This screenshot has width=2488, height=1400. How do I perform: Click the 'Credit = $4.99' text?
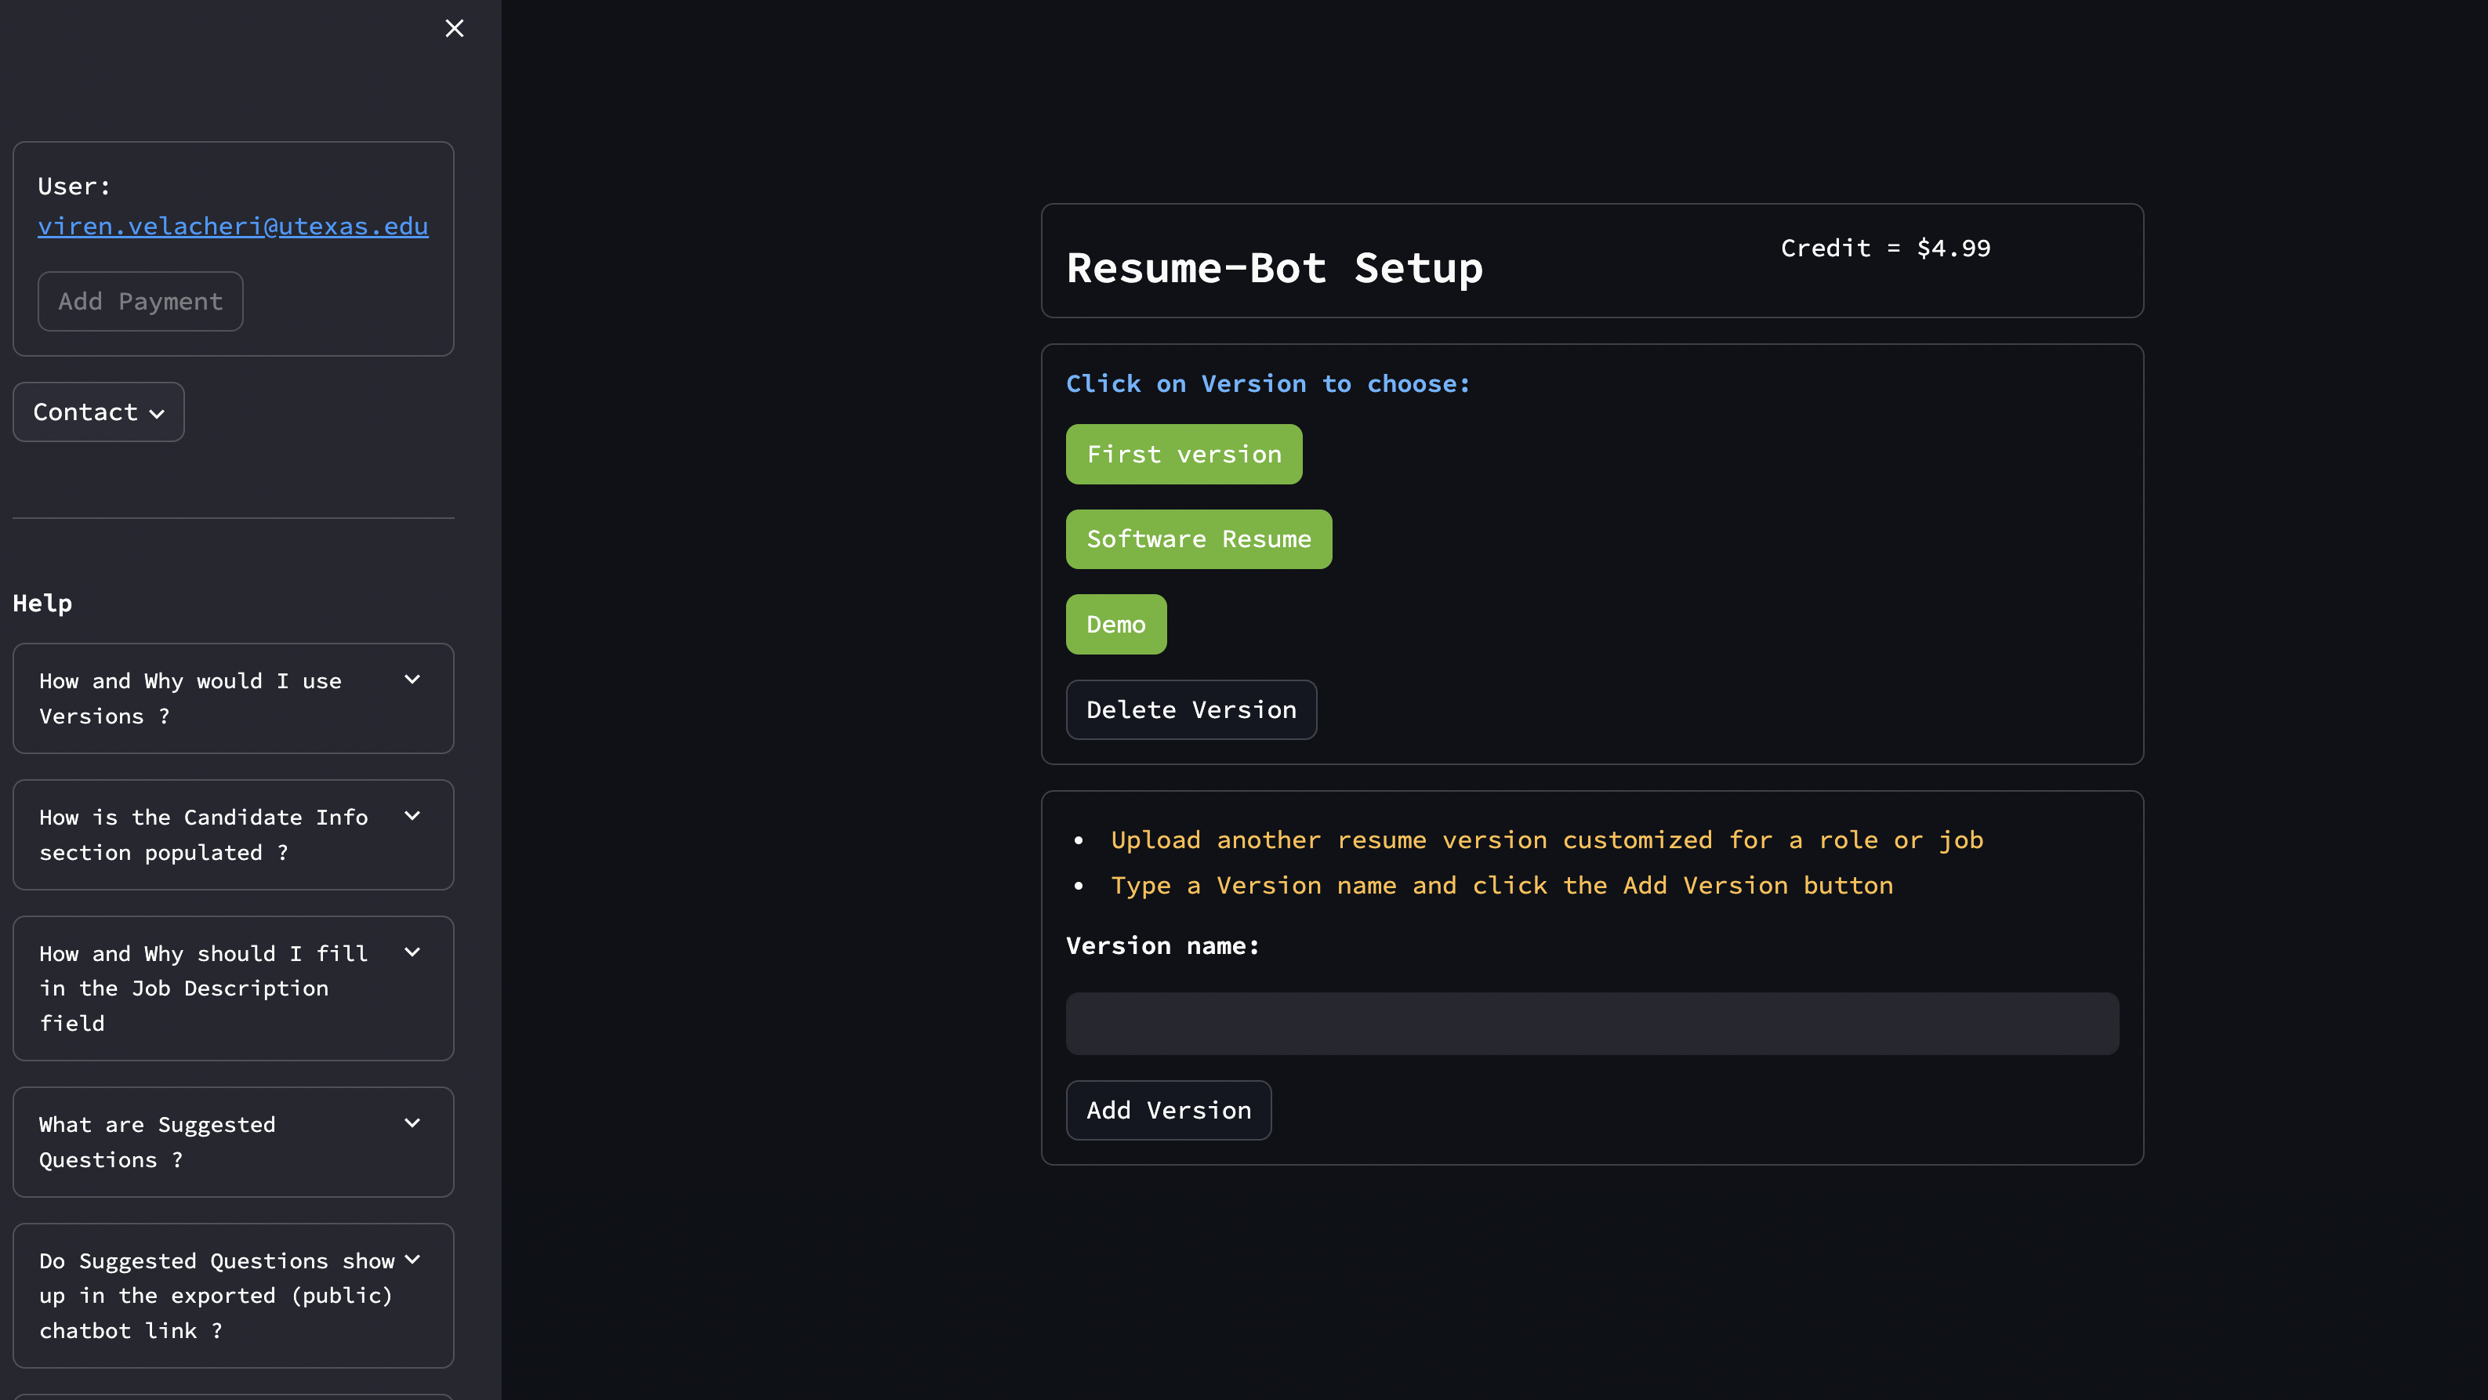[x=1885, y=248]
